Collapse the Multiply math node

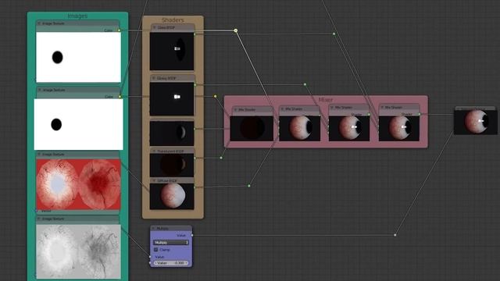pyautogui.click(x=154, y=229)
